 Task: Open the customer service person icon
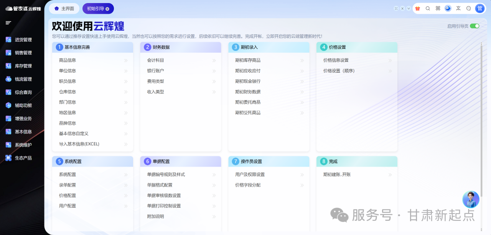pos(458,8)
